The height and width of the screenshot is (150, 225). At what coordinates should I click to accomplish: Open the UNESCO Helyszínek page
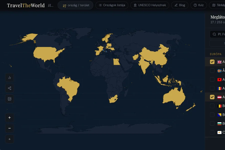pos(150,5)
